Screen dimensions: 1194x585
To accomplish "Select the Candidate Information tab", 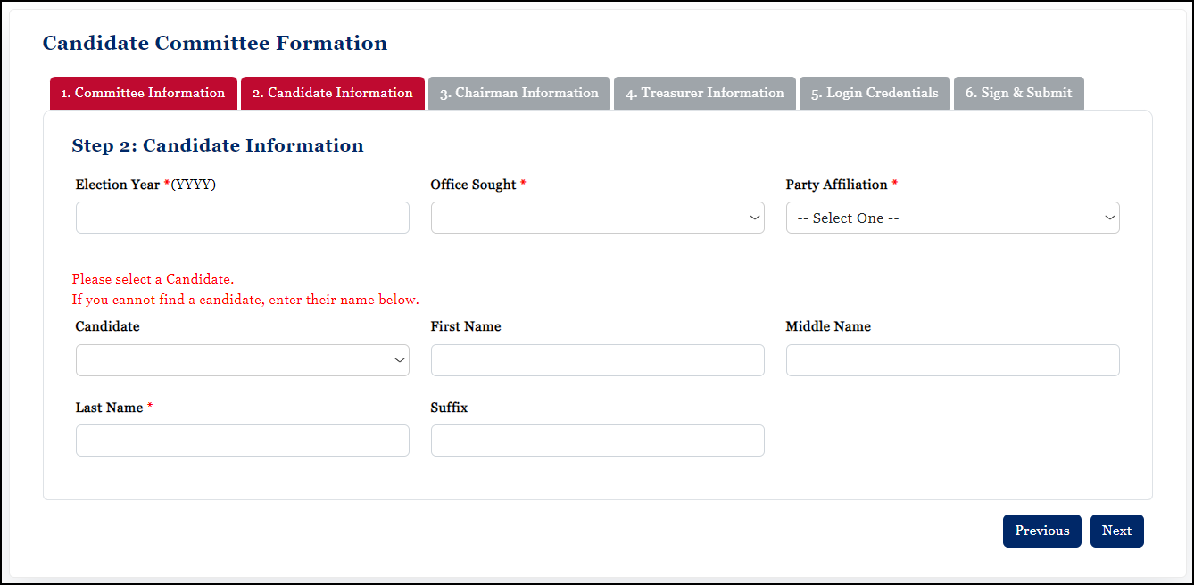I will click(x=332, y=93).
